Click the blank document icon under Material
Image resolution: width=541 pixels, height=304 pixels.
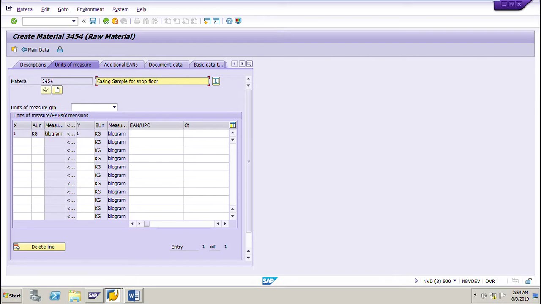57,90
